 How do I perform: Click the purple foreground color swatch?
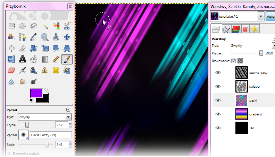(36, 93)
